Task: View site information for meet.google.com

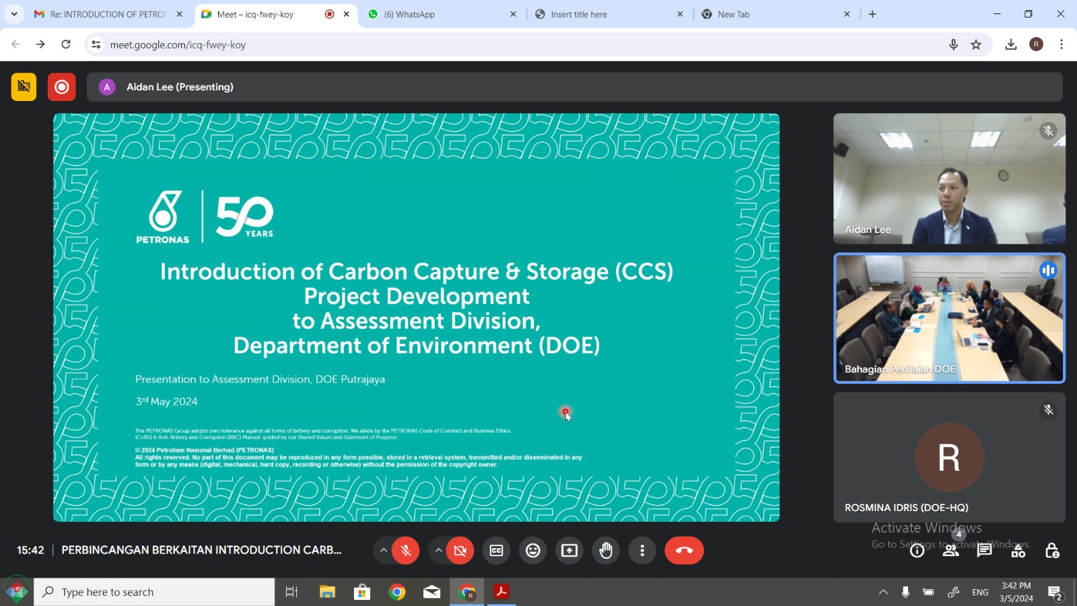Action: click(96, 44)
